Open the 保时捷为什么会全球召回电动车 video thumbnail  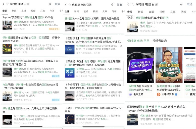(140, 65)
